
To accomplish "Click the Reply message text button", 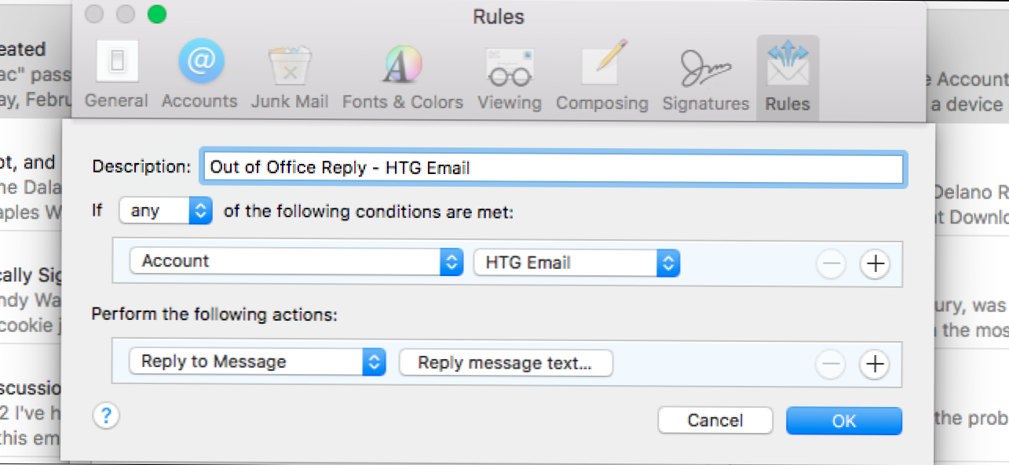I will click(505, 363).
